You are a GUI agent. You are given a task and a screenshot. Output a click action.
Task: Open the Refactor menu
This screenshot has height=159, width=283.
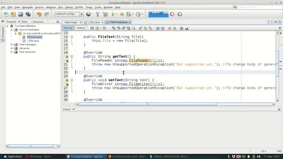(51, 7)
